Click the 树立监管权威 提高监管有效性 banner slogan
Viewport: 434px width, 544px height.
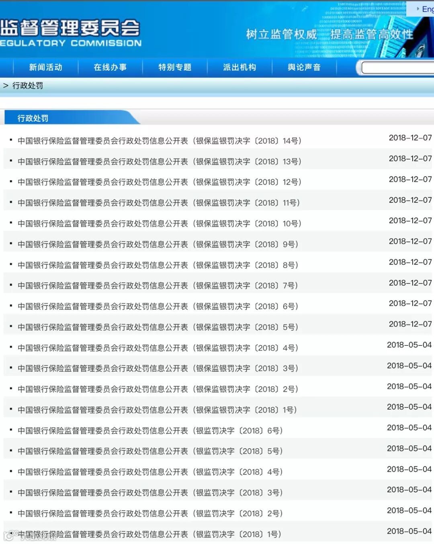[x=330, y=35]
